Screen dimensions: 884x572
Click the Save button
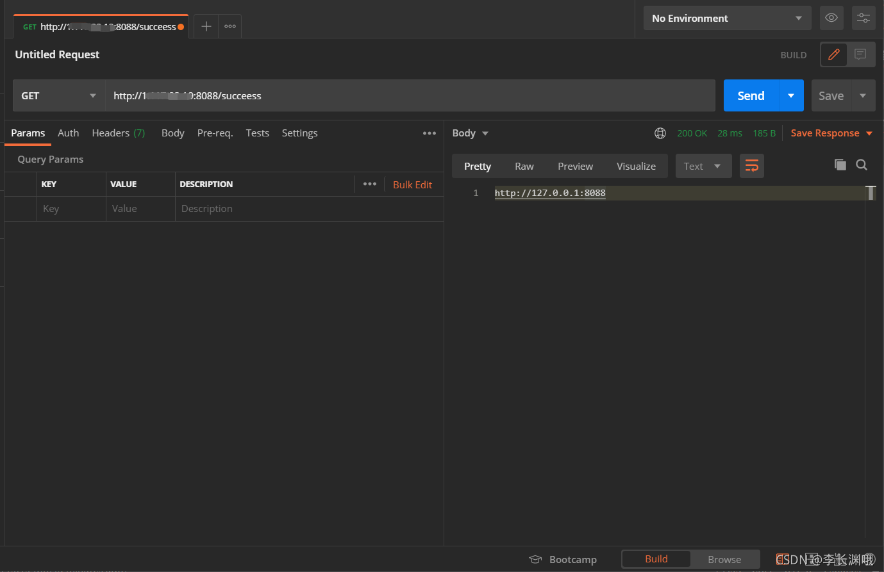pyautogui.click(x=831, y=95)
